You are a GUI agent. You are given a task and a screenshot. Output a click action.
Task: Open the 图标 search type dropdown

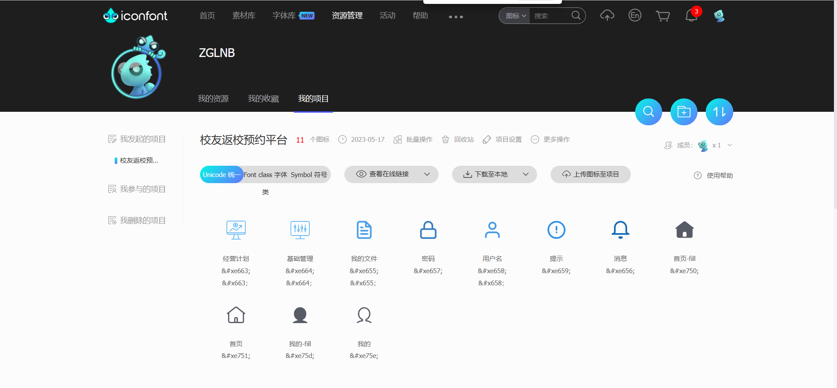pos(516,16)
